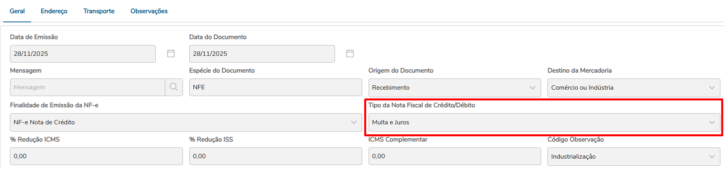The image size is (724, 169).
Task: Switch to the Geral tab
Action: [17, 11]
